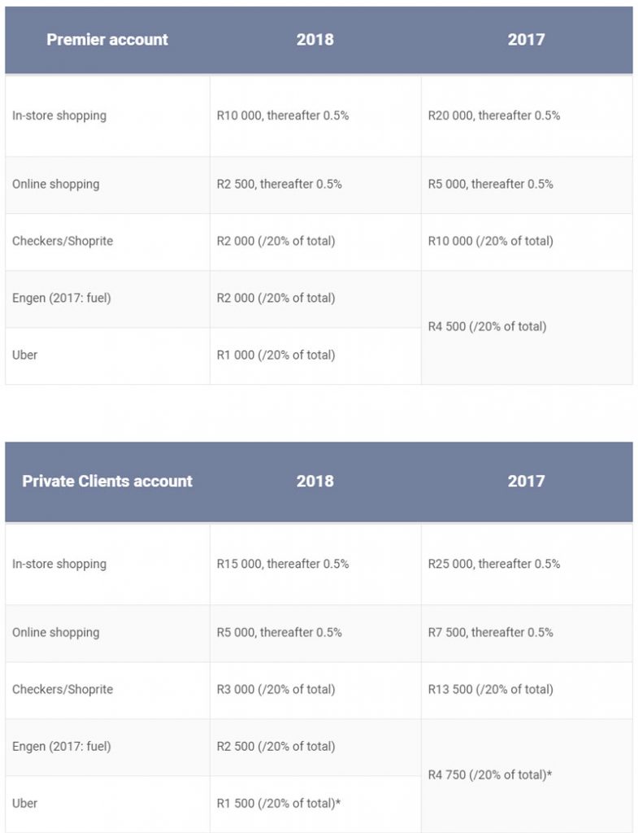Click the 2017 header in Private Clients table
This screenshot has height=833, width=638.
[x=526, y=481]
